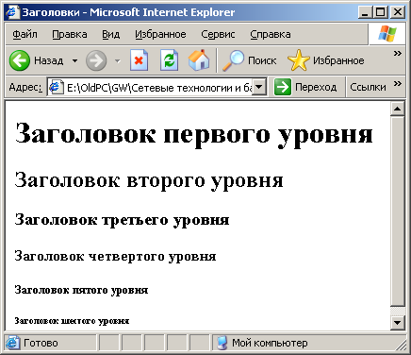Click the scrollbar down arrow
The image size is (411, 355).
coord(398,322)
